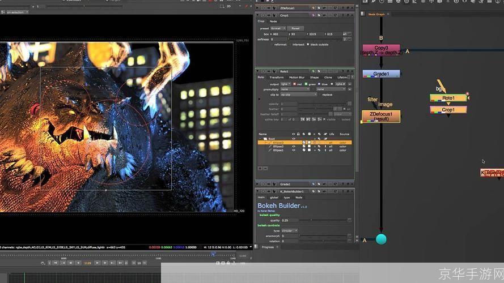Open the Shape tab in Roto1
Screen dimensions: 504x283
(x=314, y=78)
